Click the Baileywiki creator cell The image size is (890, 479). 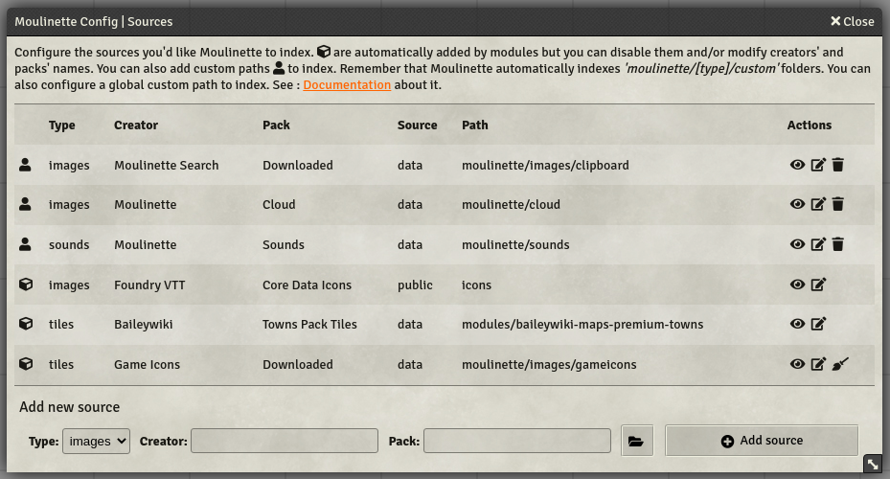click(144, 324)
